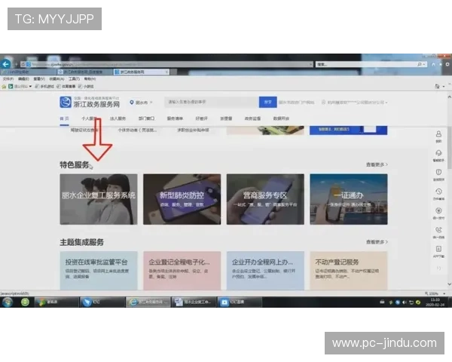Open the browser search provider dropdown arrow
Viewport: 452px width, 362px height.
tap(424, 64)
